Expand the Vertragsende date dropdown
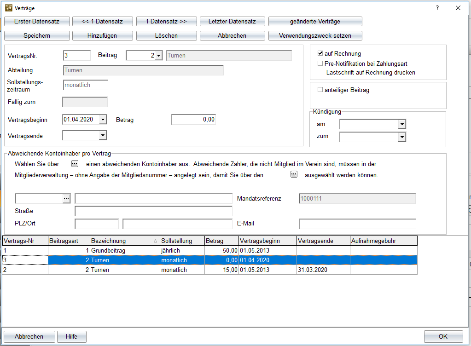 pos(103,135)
